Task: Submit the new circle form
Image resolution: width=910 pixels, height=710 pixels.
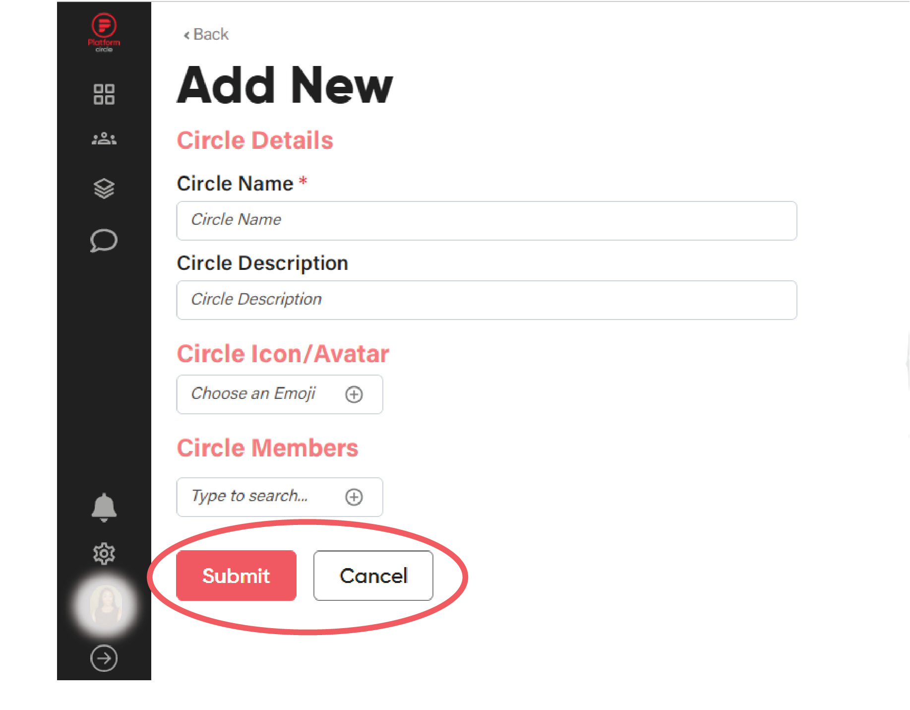Action: coord(236,576)
